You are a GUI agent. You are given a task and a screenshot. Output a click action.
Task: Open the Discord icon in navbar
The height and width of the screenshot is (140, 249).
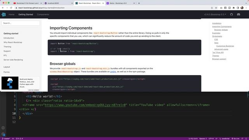tap(238, 14)
